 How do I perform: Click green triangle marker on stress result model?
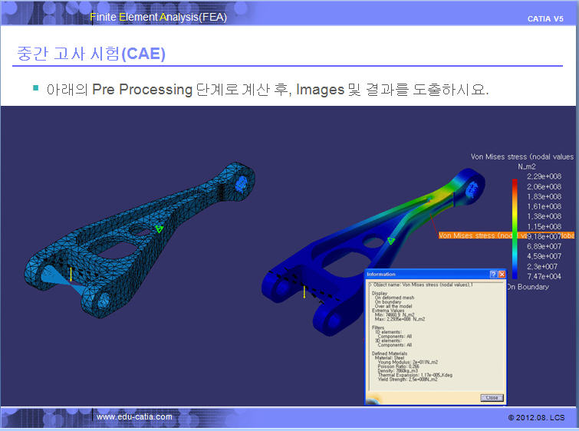click(391, 241)
